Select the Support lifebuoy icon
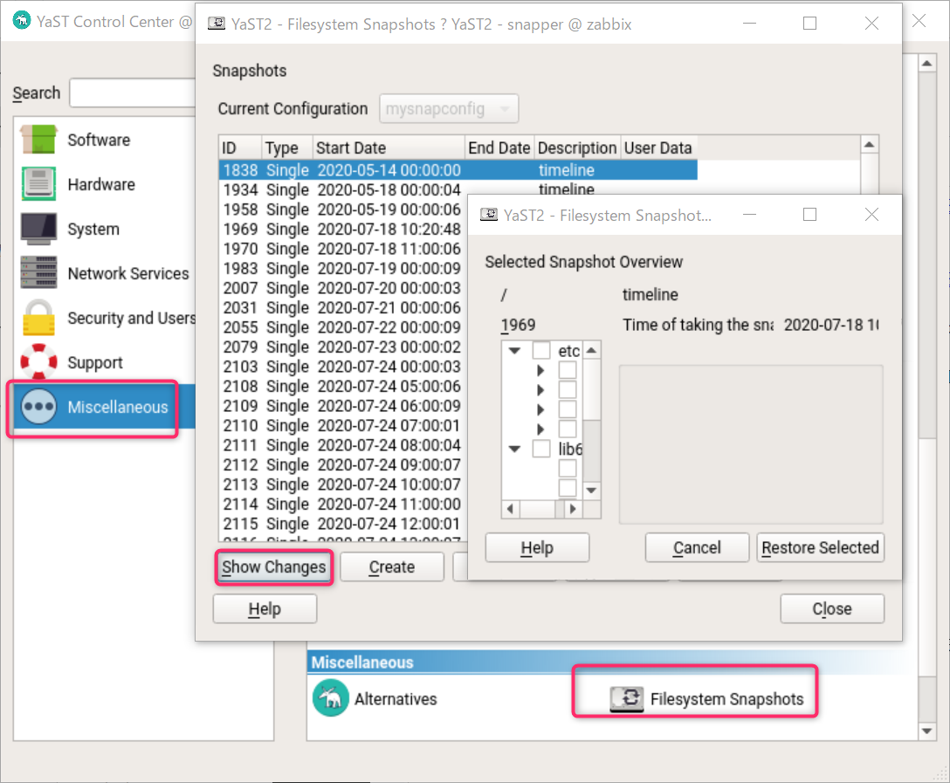This screenshot has width=950, height=783. click(x=38, y=362)
